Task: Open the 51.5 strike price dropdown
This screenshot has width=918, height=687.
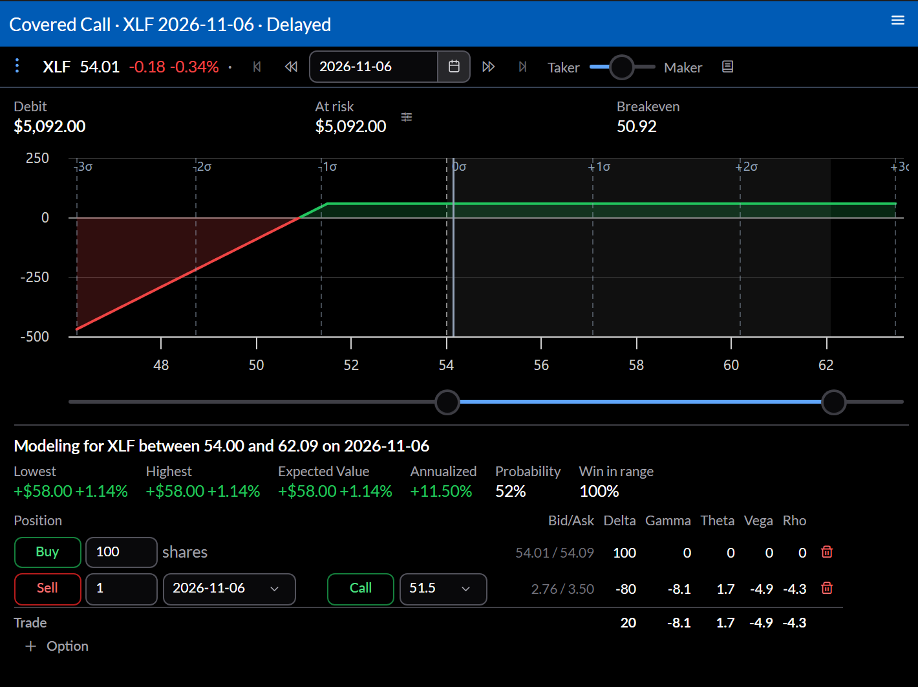Action: coord(443,589)
